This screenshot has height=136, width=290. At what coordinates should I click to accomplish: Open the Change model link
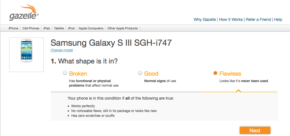click(x=62, y=50)
